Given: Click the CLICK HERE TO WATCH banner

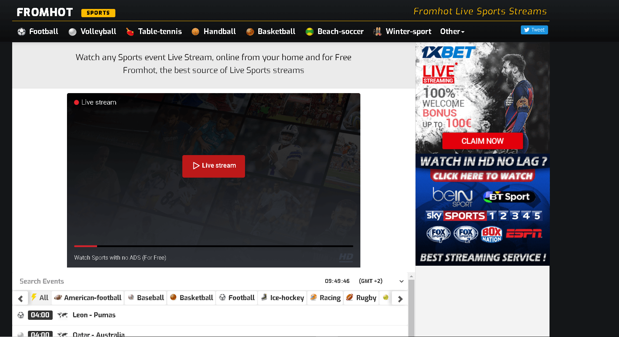Looking at the screenshot, I should 483,176.
